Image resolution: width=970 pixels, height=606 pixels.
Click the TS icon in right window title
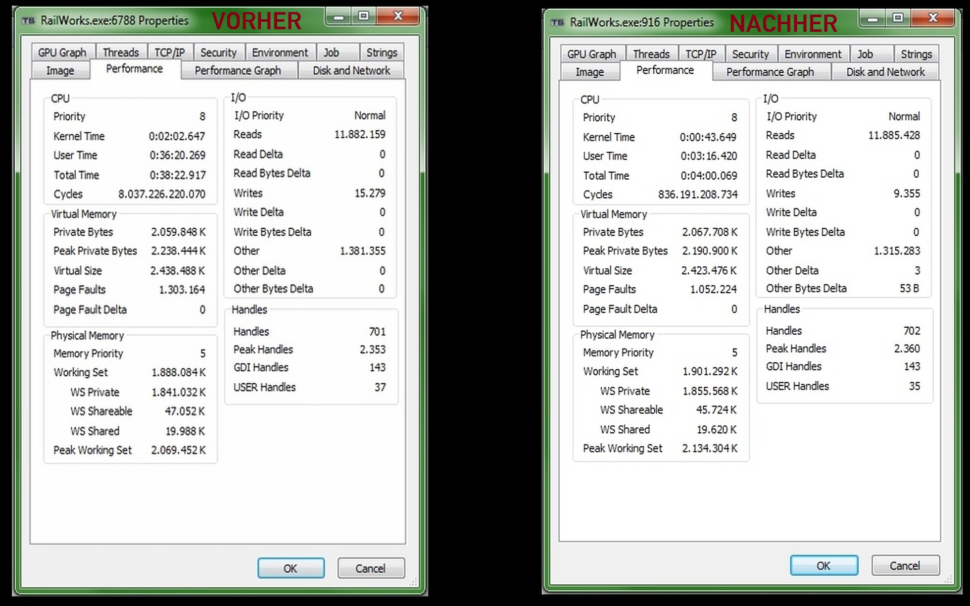click(x=557, y=23)
